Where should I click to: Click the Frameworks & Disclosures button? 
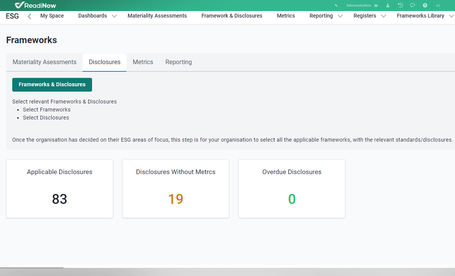point(52,85)
